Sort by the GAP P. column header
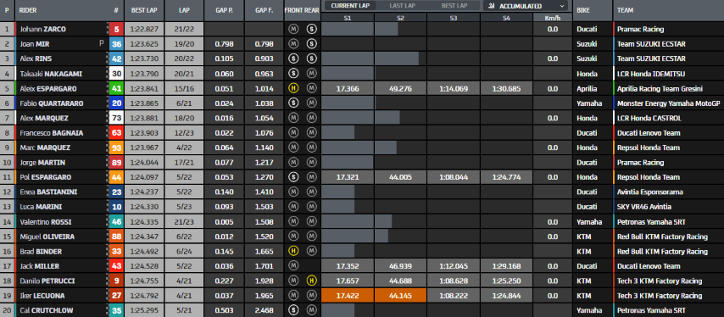This screenshot has width=724, height=317. point(224,10)
